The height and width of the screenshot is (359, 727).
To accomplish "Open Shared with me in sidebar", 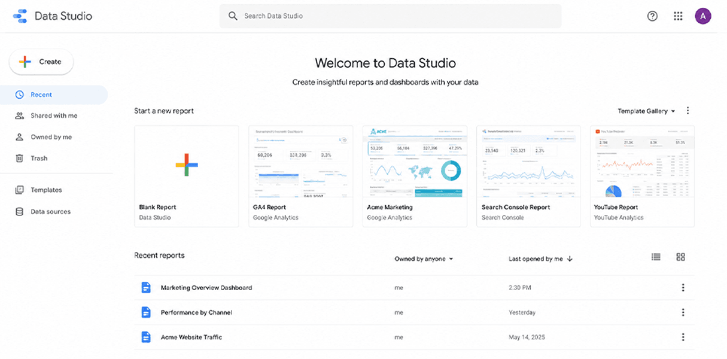I will [x=54, y=115].
